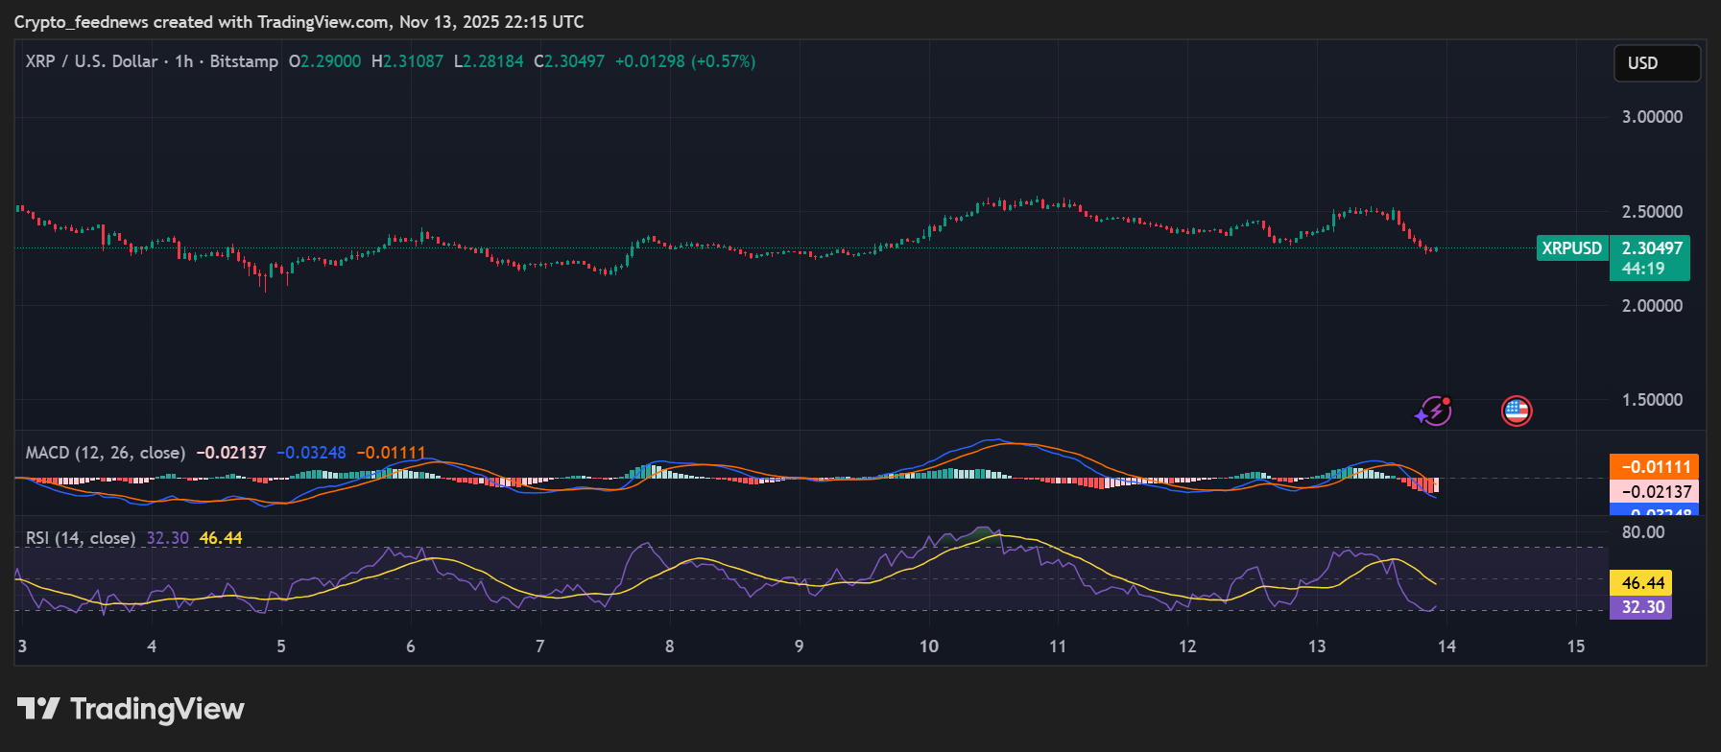Click the purple 32.30 RSI axis label
The image size is (1721, 752).
[1642, 607]
